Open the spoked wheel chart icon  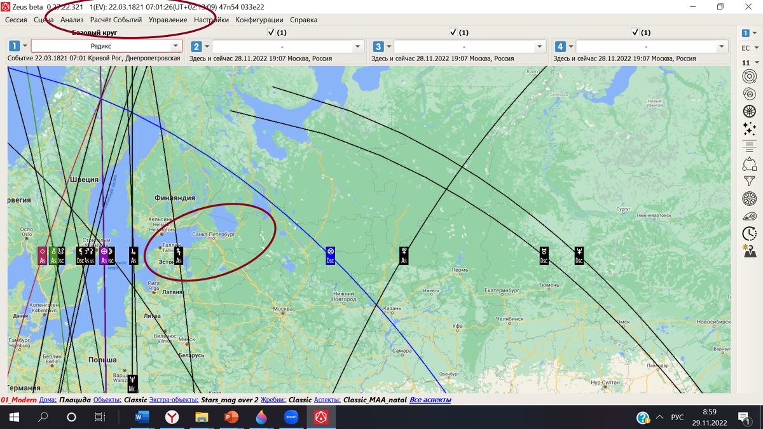click(x=748, y=111)
